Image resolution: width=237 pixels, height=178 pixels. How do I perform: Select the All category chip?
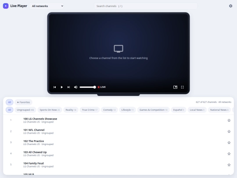click(x=10, y=110)
